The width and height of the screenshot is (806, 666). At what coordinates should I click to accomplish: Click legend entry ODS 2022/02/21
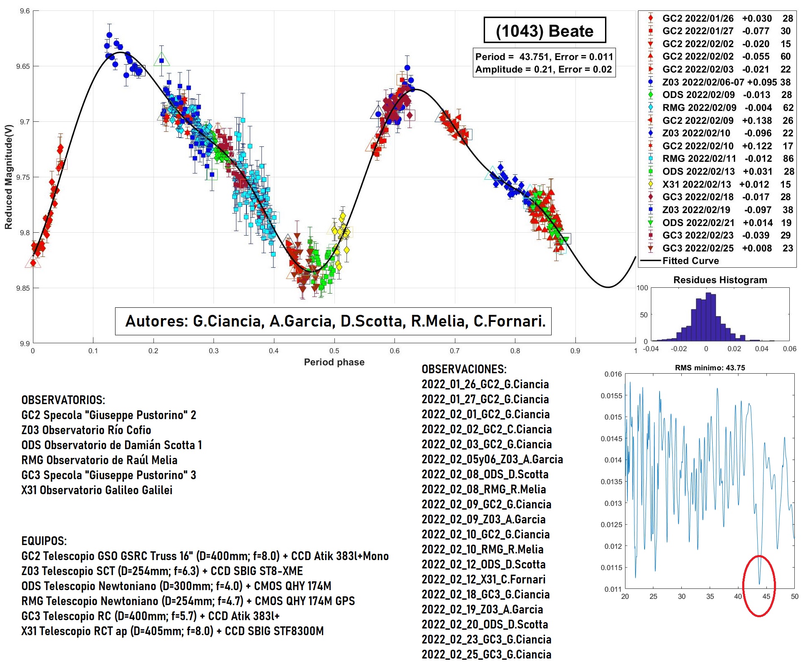pyautogui.click(x=719, y=223)
